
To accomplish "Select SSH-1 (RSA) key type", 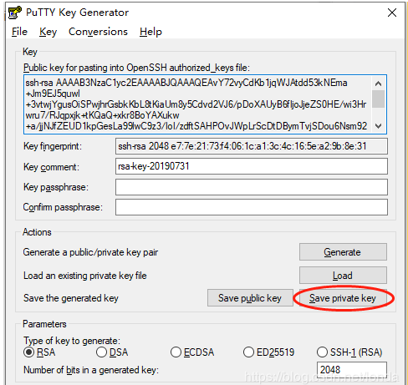I will tap(322, 352).
